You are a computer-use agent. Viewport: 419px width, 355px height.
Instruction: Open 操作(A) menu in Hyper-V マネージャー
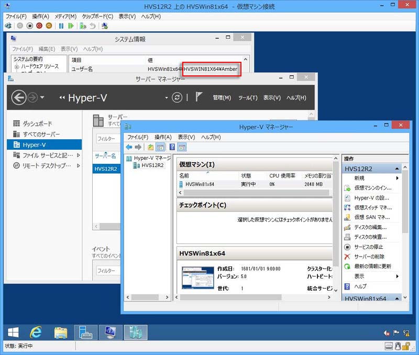pyautogui.click(x=163, y=137)
